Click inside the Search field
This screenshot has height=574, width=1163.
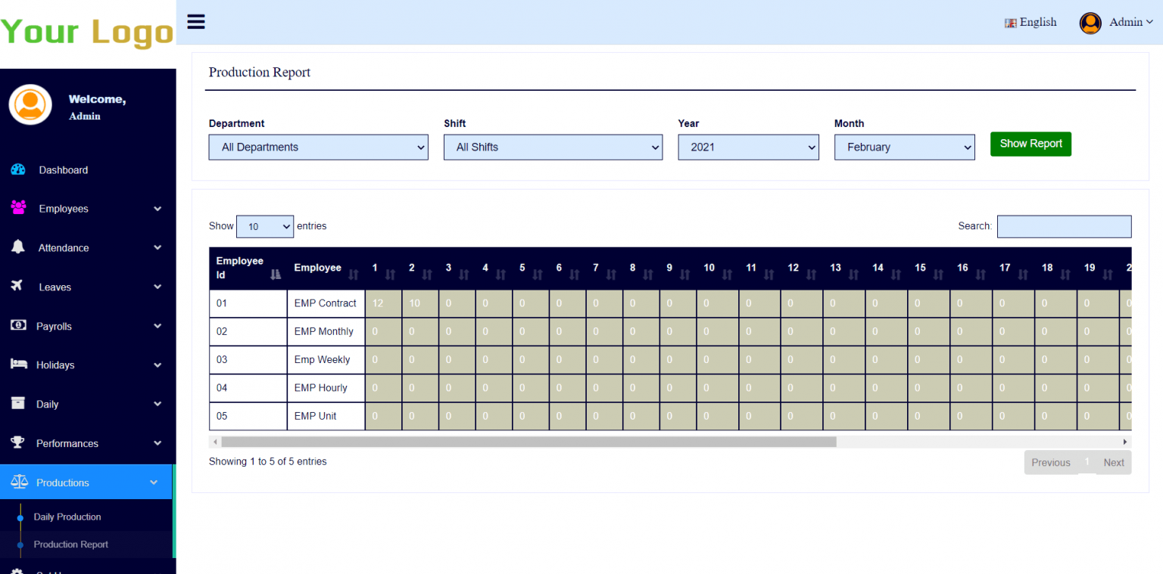coord(1064,226)
